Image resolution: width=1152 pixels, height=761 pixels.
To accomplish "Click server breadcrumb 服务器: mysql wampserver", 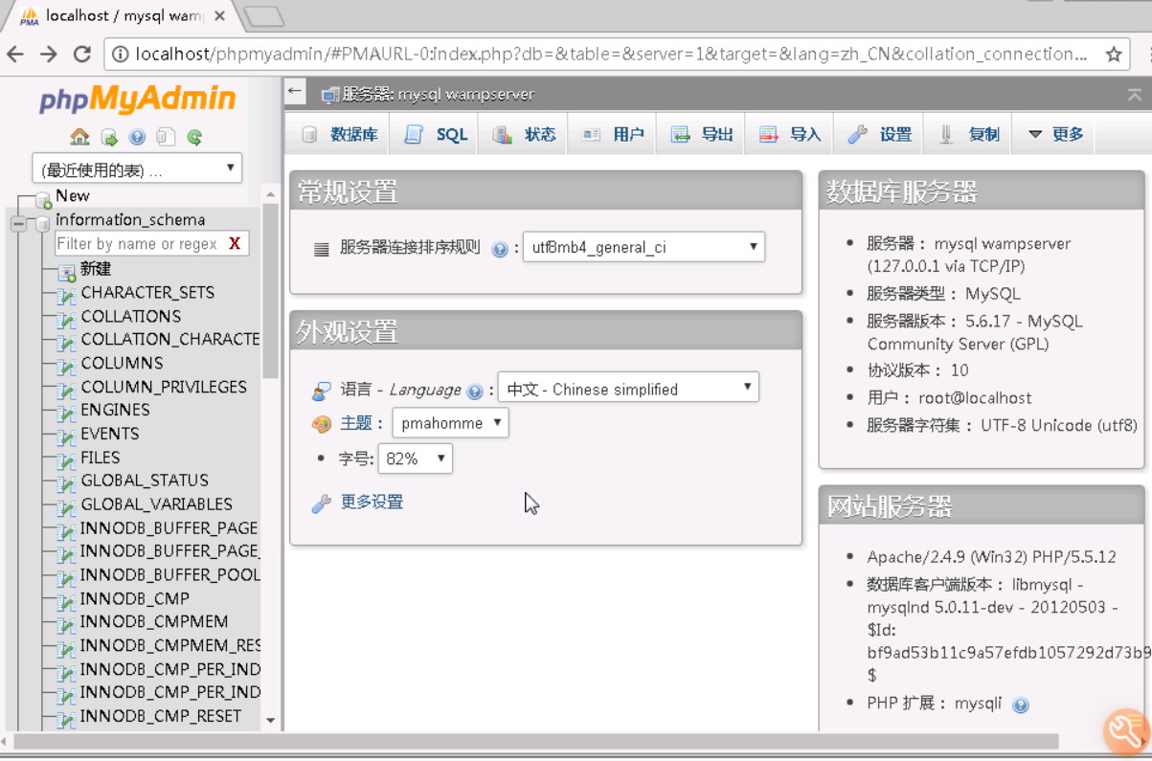I will [438, 94].
